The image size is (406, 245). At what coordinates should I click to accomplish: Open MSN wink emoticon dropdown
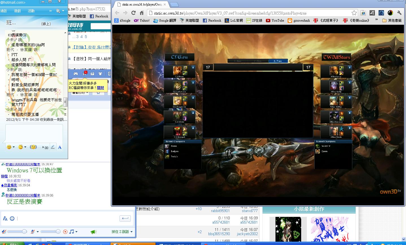tap(22, 147)
